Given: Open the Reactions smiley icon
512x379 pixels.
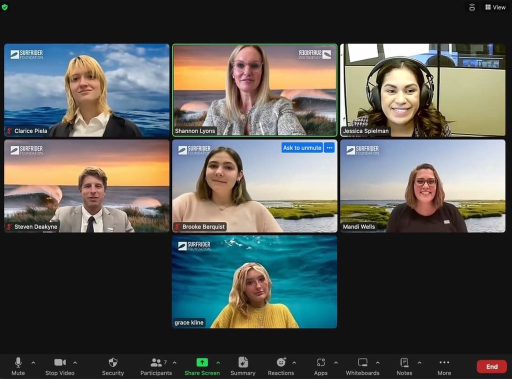Looking at the screenshot, I should (281, 362).
